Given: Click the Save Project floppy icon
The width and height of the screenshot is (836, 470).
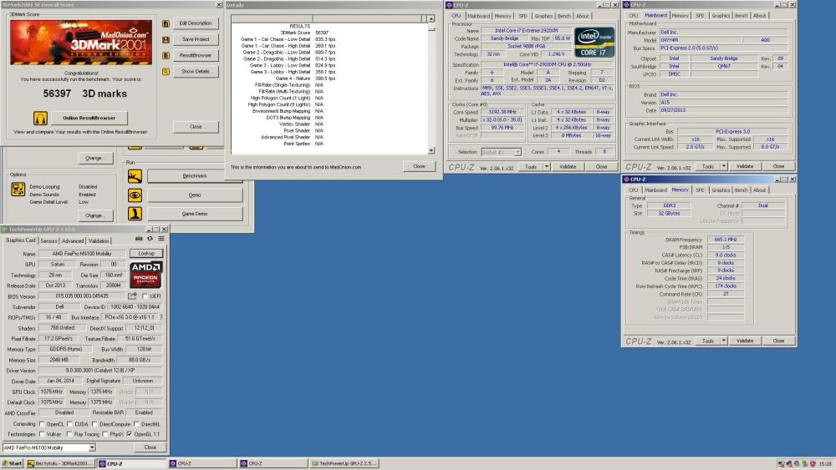Looking at the screenshot, I should [166, 39].
